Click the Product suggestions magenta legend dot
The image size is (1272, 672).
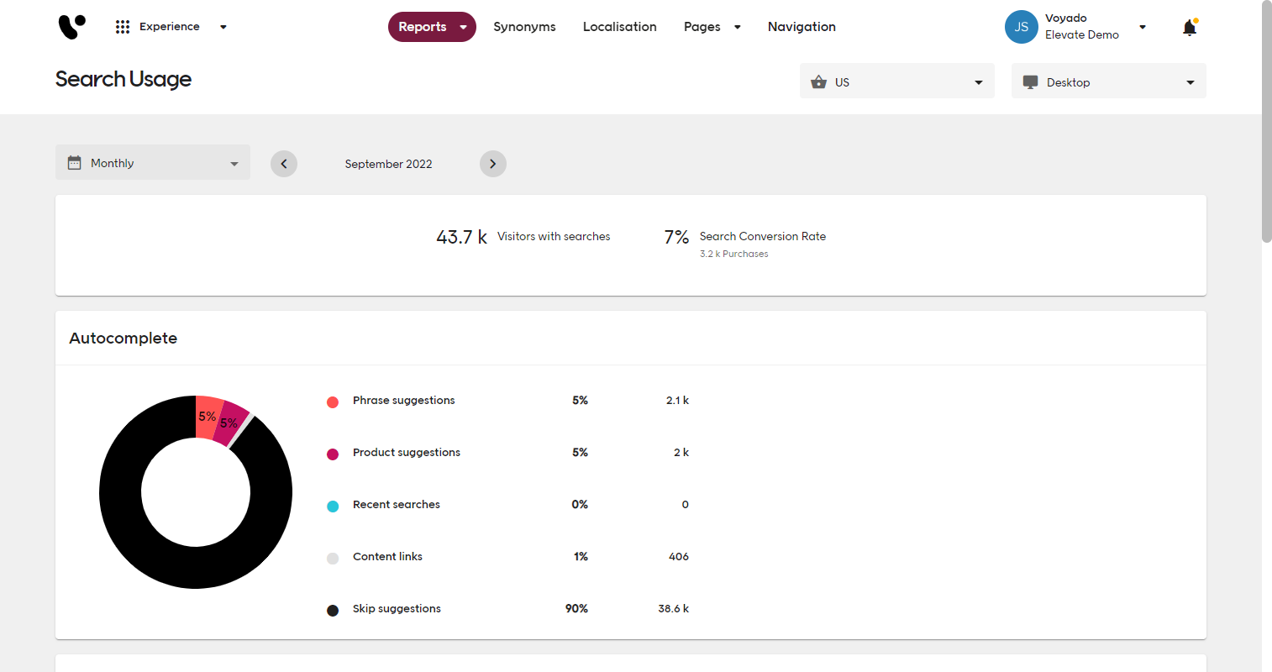click(x=333, y=454)
